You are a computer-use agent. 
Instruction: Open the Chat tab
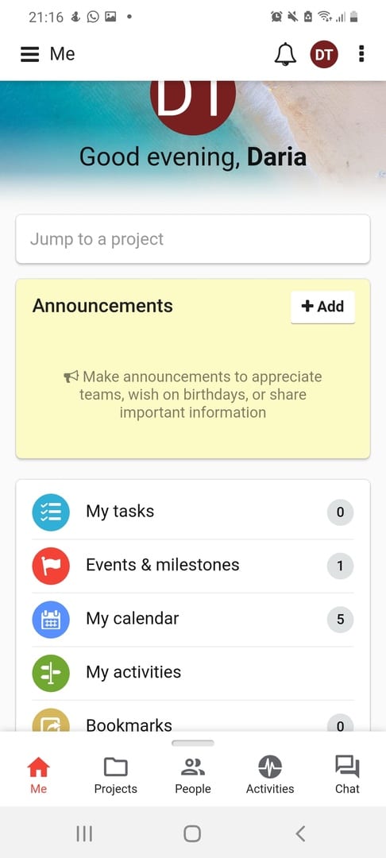(x=347, y=775)
